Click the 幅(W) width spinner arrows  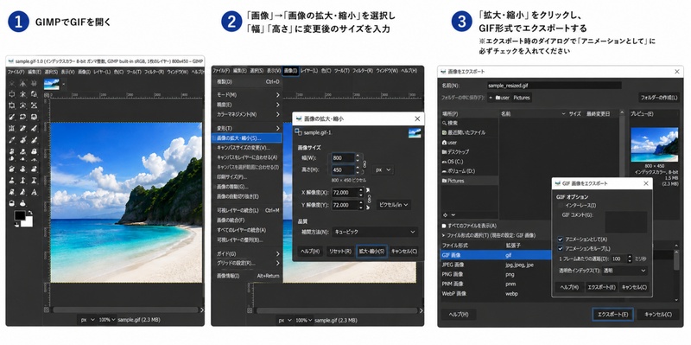[x=358, y=157]
